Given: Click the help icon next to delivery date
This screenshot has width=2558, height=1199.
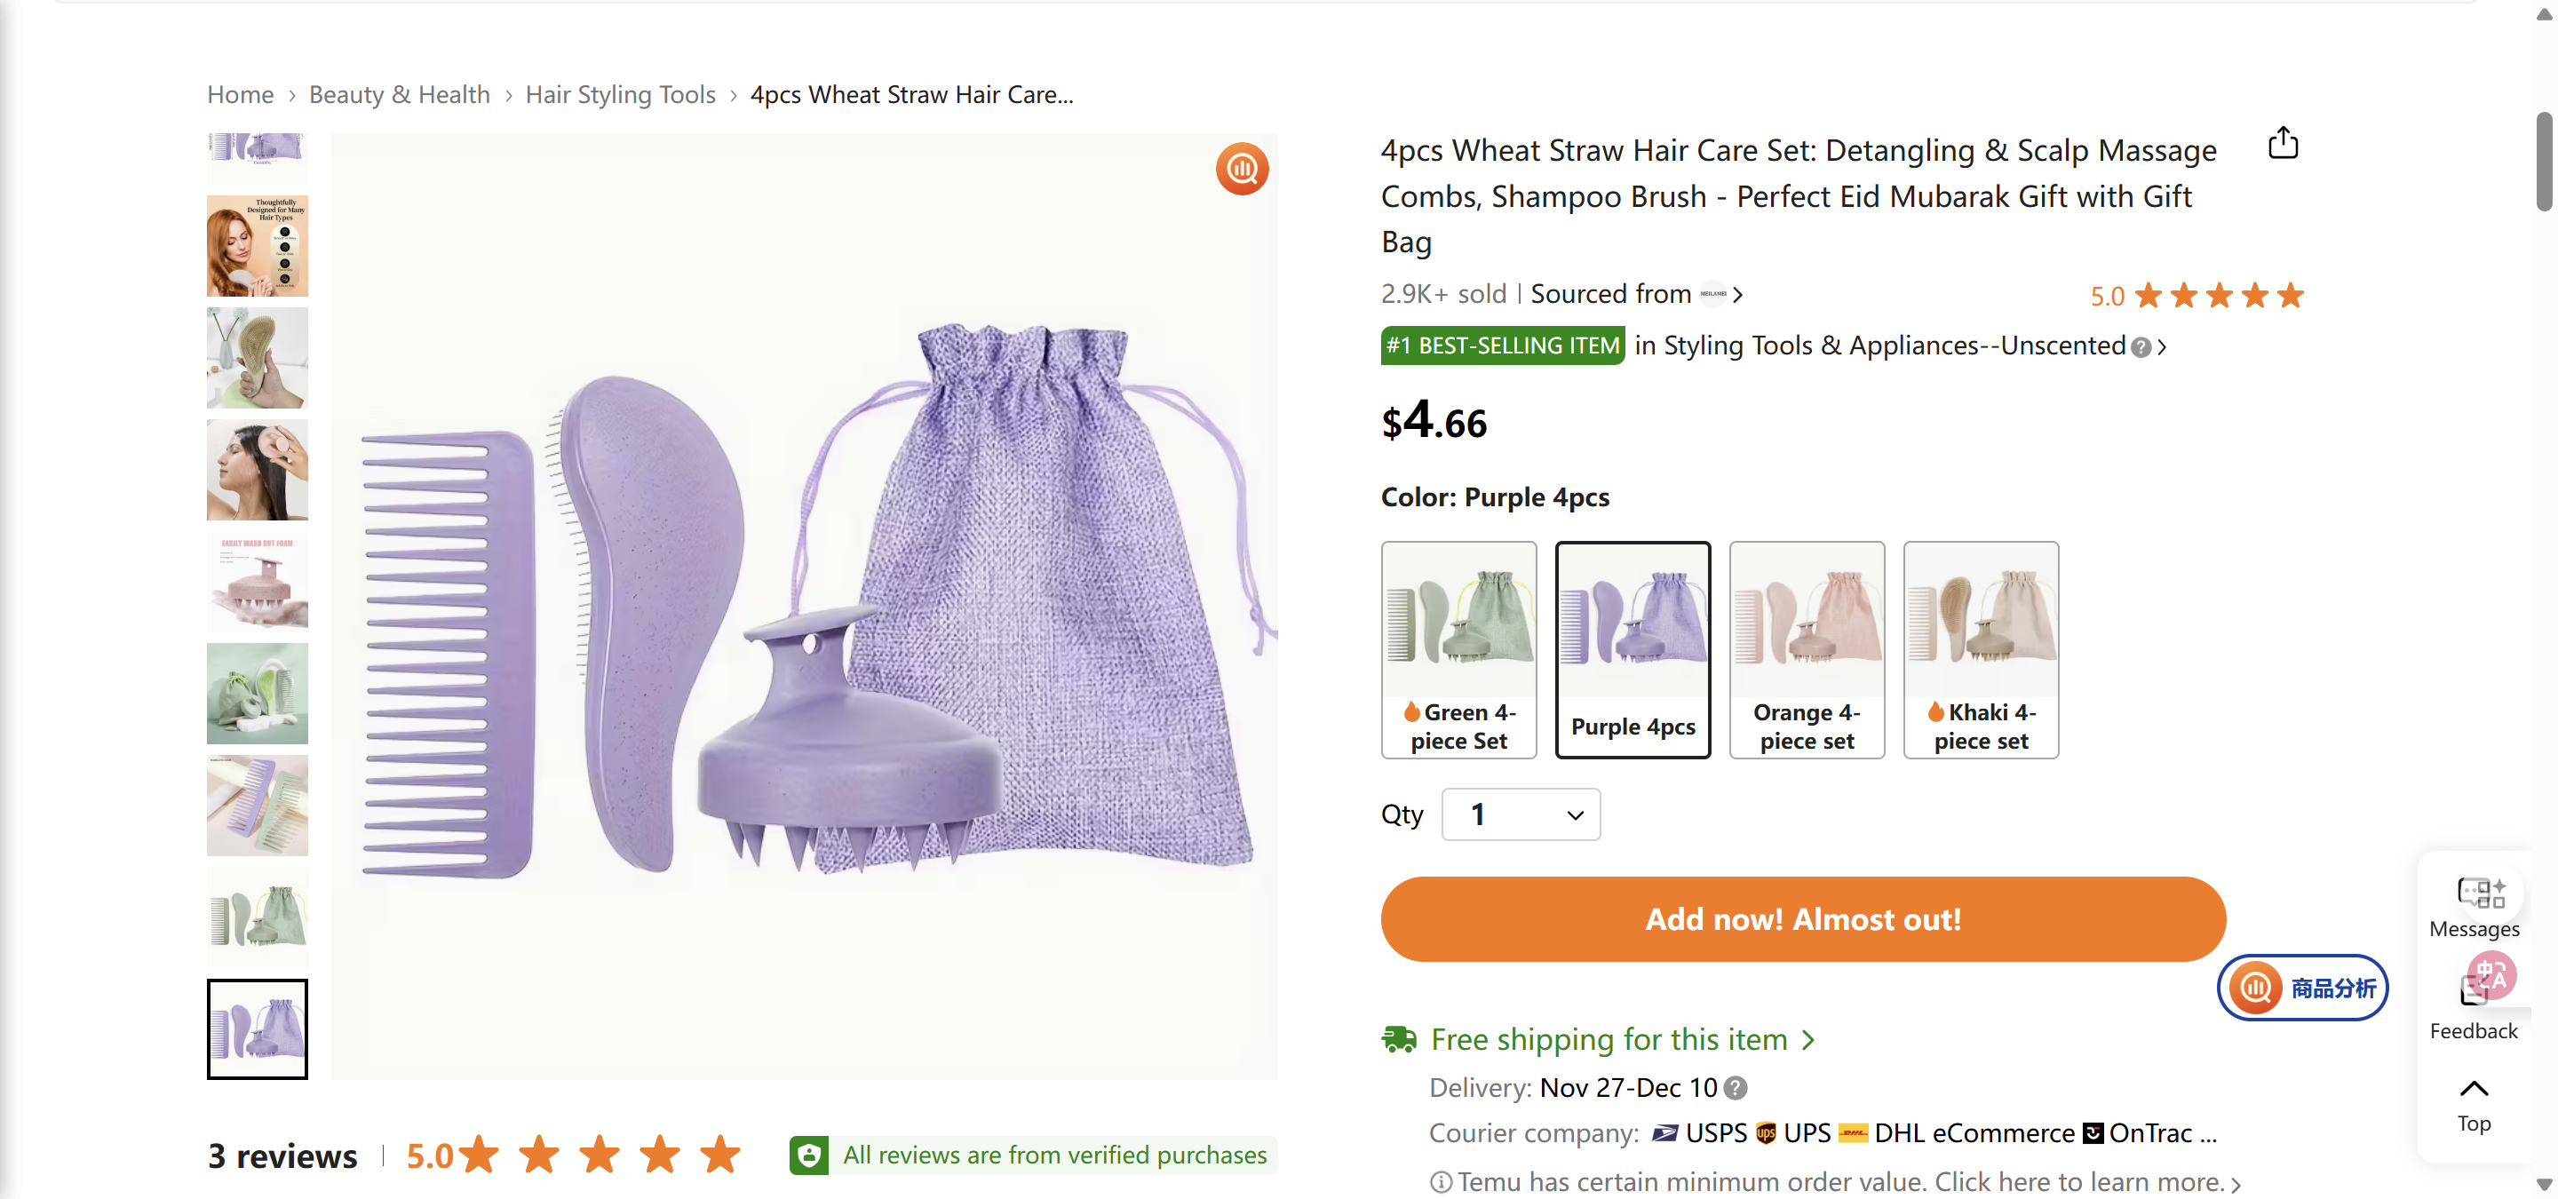Looking at the screenshot, I should 1735,1088.
